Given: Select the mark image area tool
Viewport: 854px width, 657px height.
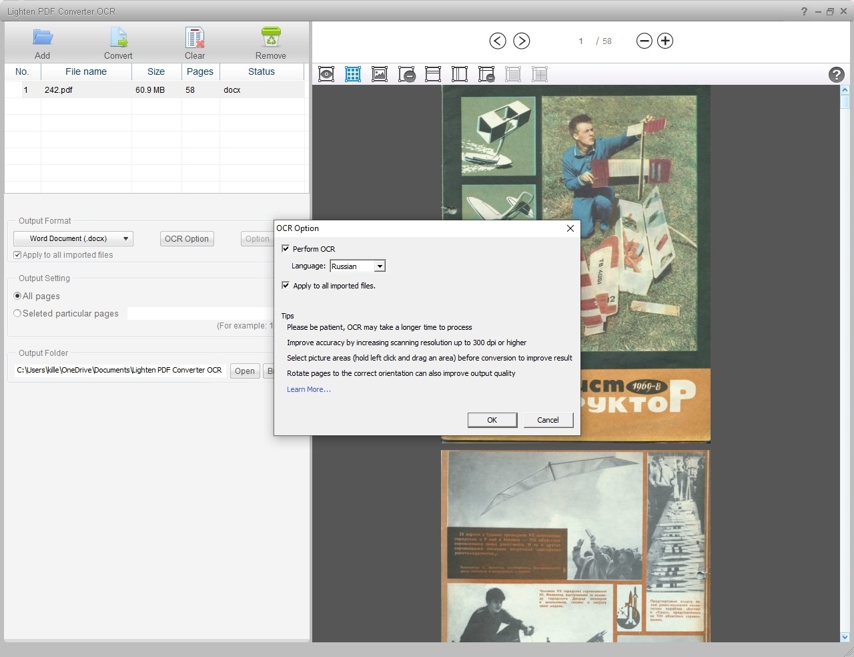Looking at the screenshot, I should tap(380, 74).
